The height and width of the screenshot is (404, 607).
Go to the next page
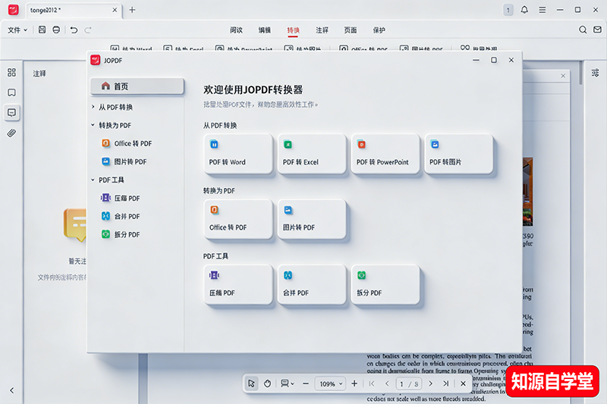[430, 384]
